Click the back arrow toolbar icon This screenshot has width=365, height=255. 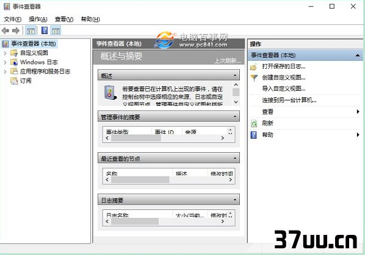pos(5,30)
